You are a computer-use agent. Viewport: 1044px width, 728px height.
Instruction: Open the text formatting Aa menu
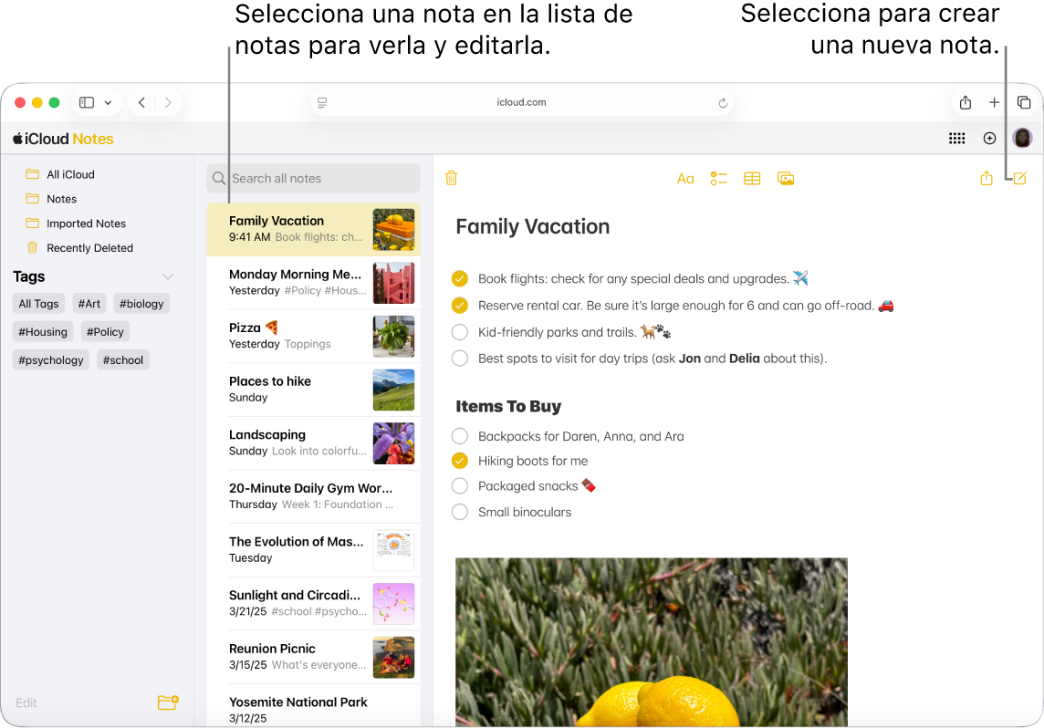click(x=685, y=178)
